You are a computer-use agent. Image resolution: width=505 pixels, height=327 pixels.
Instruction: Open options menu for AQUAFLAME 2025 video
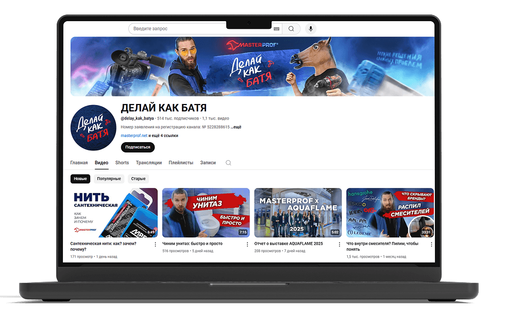point(340,244)
